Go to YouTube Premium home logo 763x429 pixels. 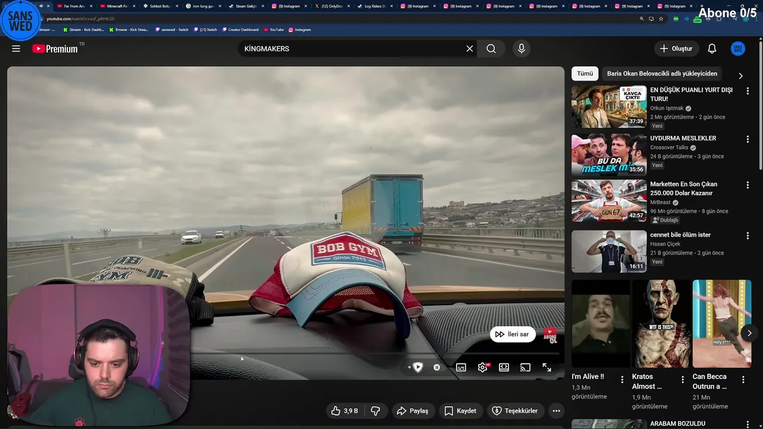(x=55, y=49)
